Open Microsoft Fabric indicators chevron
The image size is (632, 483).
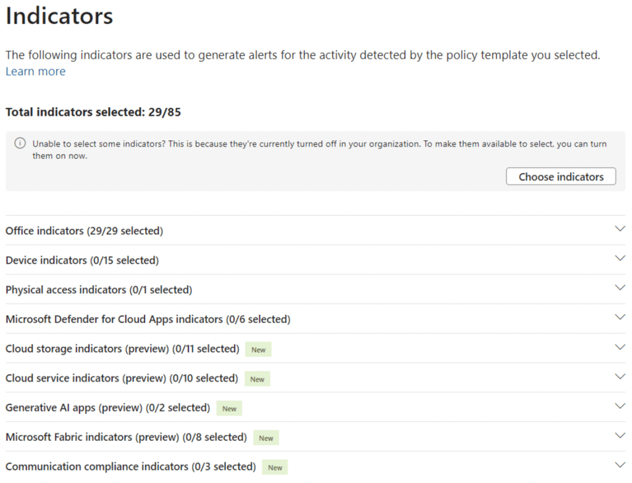click(620, 435)
